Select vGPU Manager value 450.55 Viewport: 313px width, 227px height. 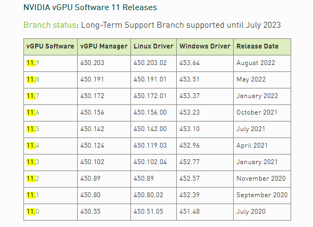coord(90,212)
